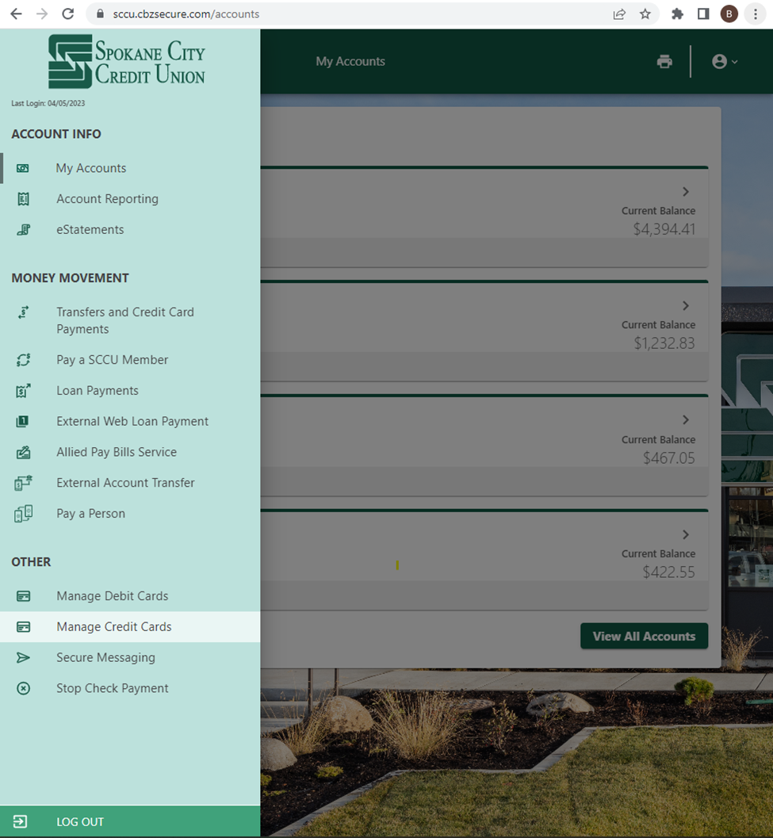Open Loan Payments from sidebar

(98, 391)
